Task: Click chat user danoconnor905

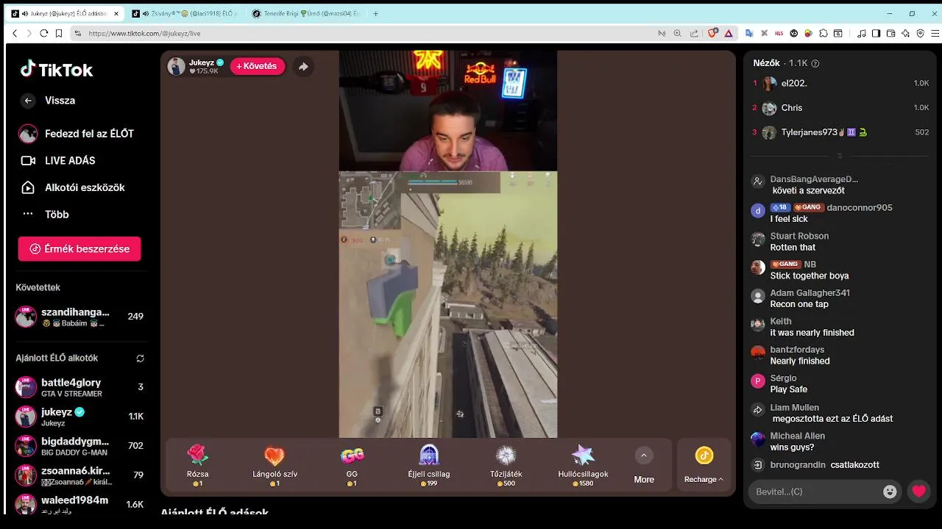Action: click(860, 208)
